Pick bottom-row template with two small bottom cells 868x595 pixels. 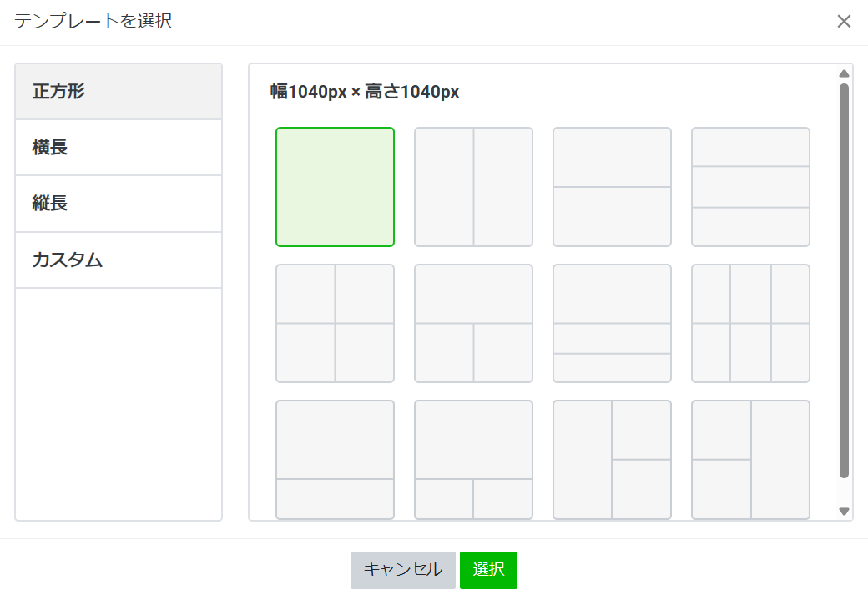click(x=473, y=459)
